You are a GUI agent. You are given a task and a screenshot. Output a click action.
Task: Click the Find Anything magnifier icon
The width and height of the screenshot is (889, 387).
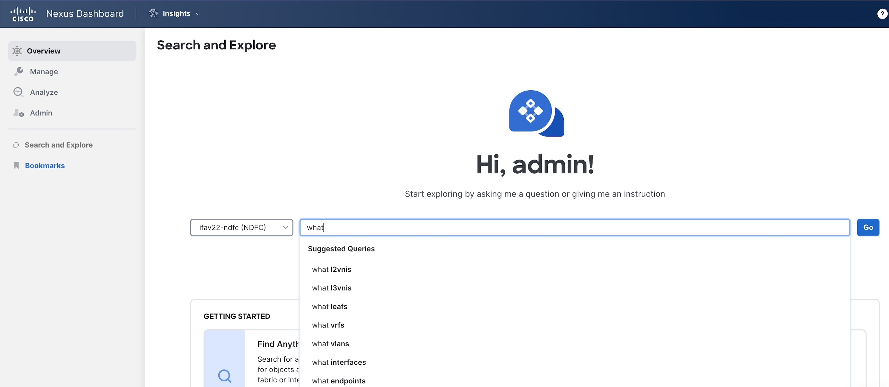point(225,376)
